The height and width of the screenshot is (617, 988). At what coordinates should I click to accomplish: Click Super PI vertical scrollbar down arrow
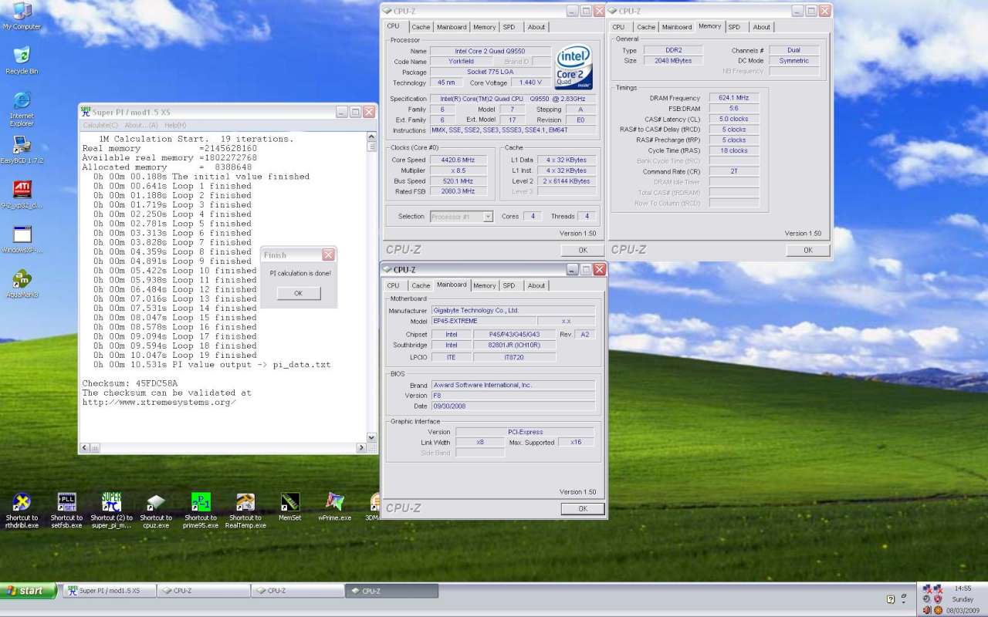(373, 437)
